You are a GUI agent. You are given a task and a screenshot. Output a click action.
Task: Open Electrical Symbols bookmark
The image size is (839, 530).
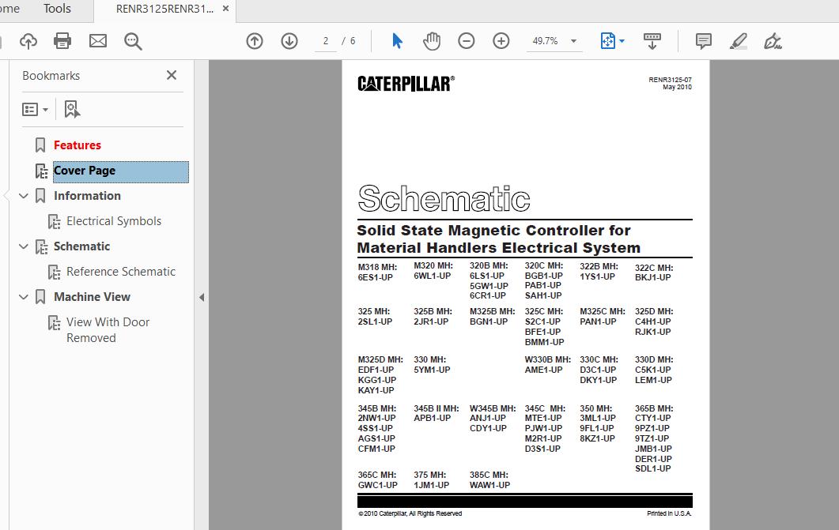tap(114, 221)
